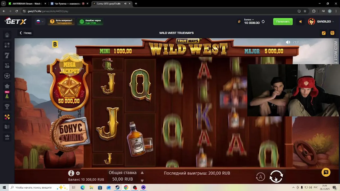Viewport: 340px width, 191px height.
Task: Click the Mega Jackpot 50 000,00 badge
Action: click(69, 84)
